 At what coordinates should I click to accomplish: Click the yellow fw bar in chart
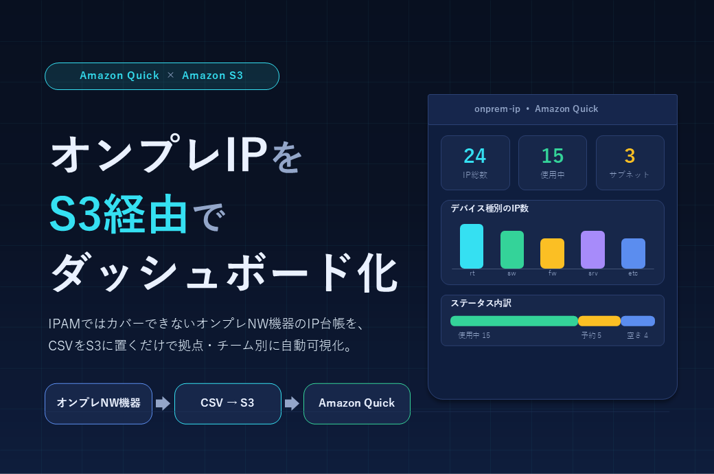click(552, 253)
